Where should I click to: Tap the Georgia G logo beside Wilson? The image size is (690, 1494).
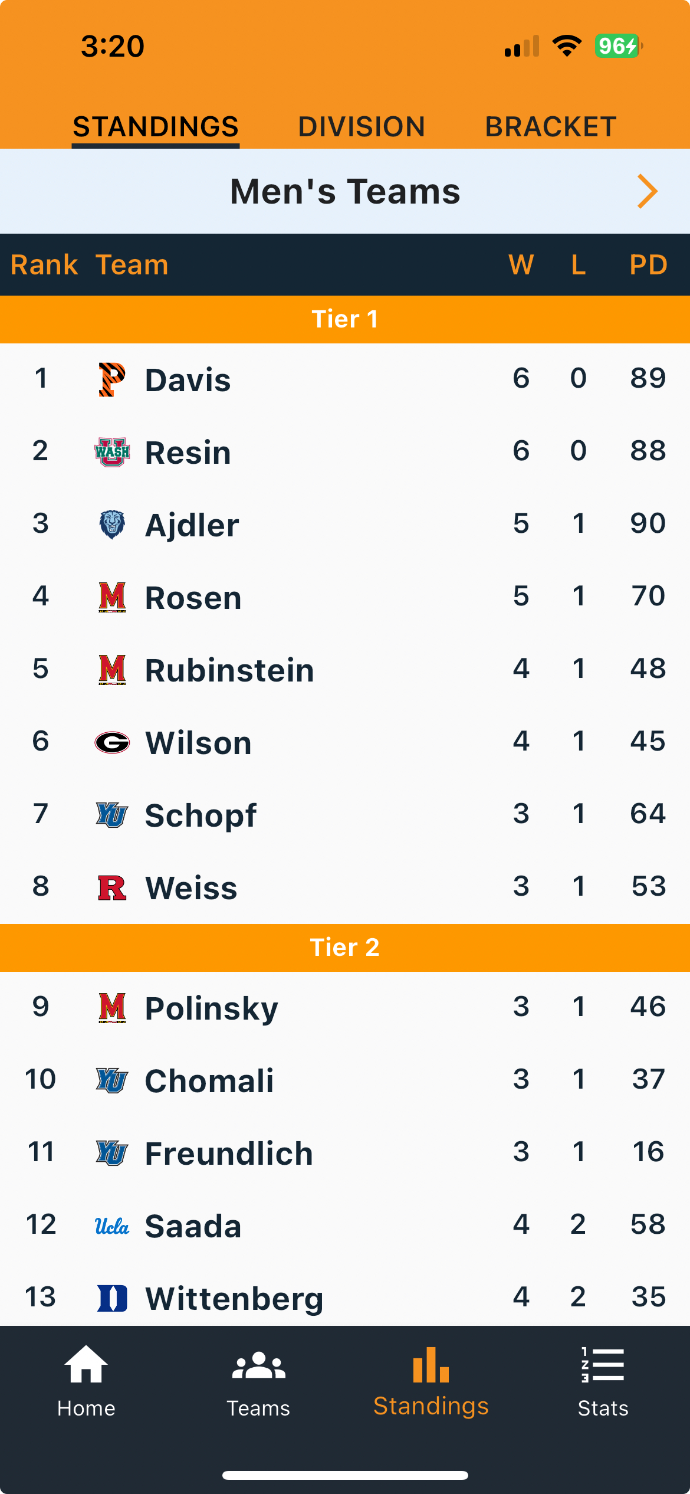point(112,742)
